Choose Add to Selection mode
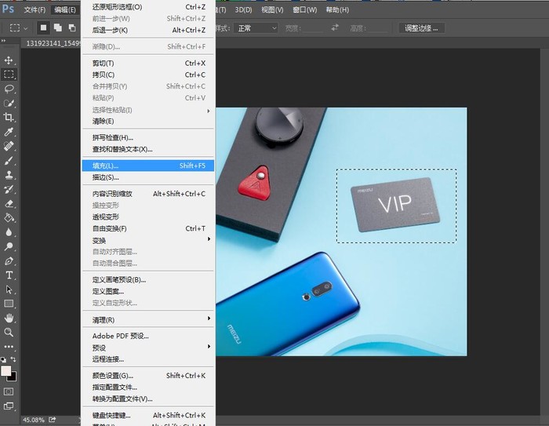The height and width of the screenshot is (426, 549). [58, 27]
